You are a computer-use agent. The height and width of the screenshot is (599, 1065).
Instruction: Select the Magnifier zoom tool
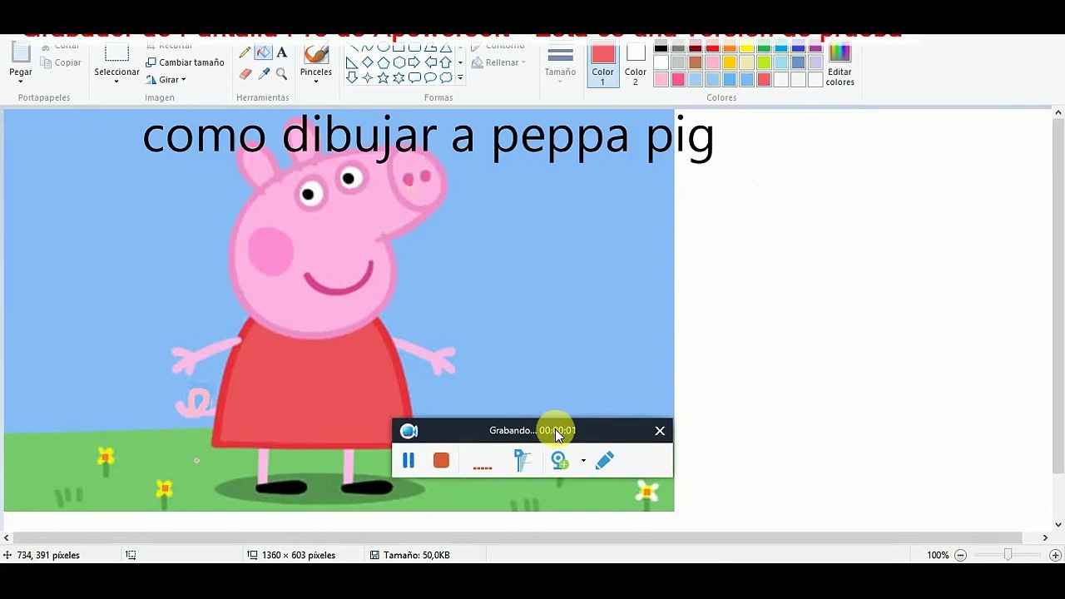tap(281, 74)
